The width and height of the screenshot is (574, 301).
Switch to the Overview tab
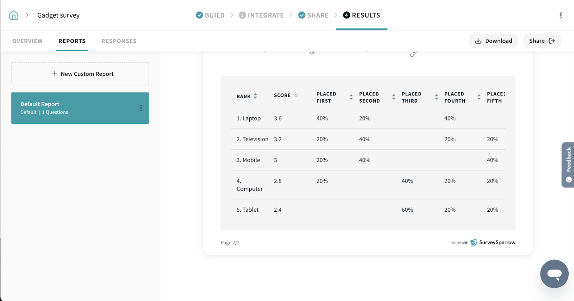point(27,41)
